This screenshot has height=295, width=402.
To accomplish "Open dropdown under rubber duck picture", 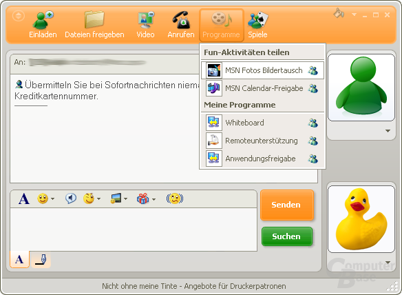I will [388, 263].
